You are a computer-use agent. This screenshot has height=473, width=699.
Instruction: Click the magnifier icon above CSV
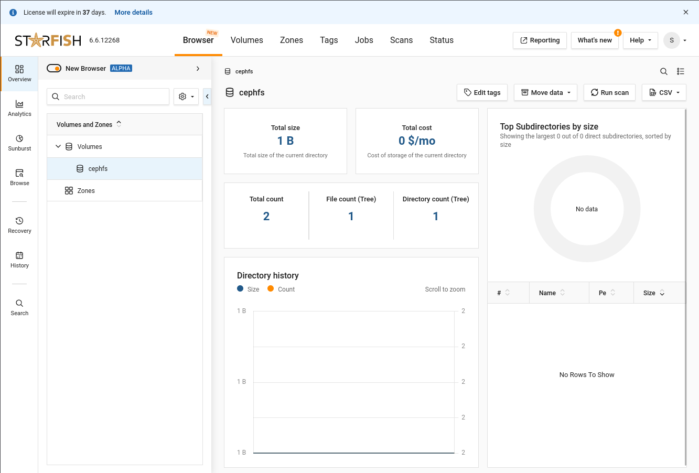[663, 71]
